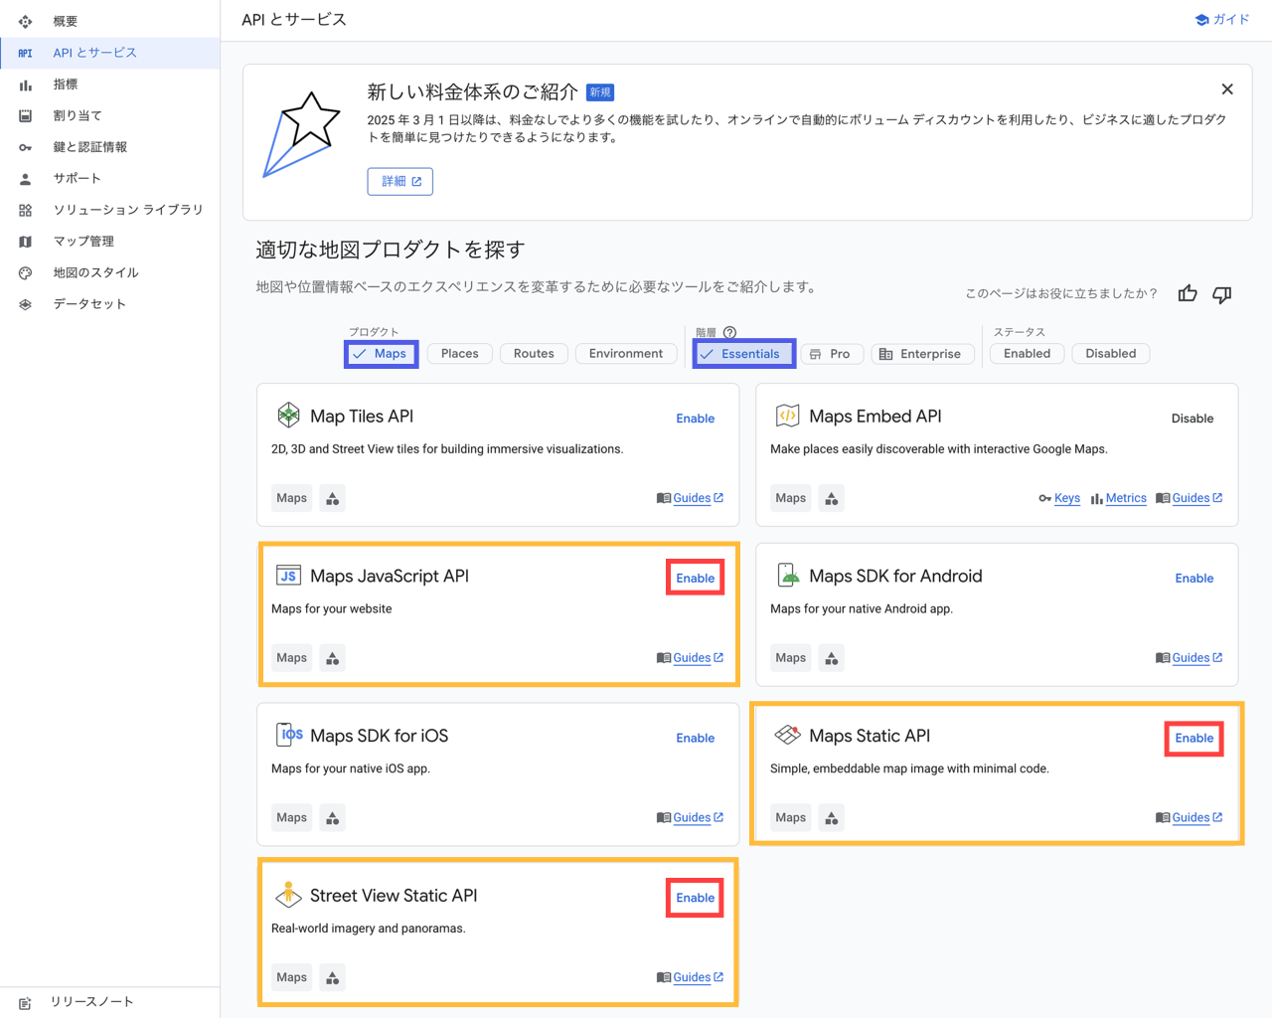Click the Maps Static API logo icon
1272x1018 pixels.
tap(787, 735)
